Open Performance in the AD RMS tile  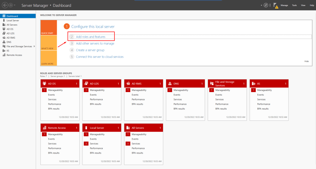(x=138, y=99)
